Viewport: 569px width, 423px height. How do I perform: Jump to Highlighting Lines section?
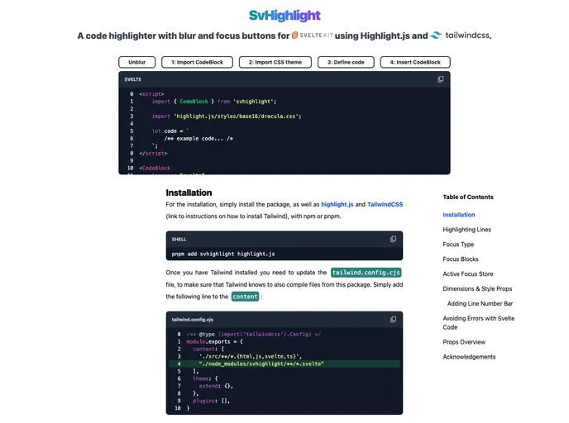point(466,230)
